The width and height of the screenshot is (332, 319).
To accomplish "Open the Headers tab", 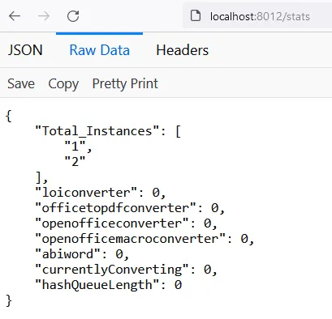I will pyautogui.click(x=183, y=50).
